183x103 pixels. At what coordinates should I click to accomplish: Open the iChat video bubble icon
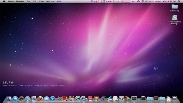tap(46, 99)
